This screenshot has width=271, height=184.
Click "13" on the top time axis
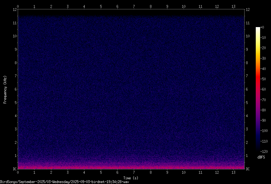(x=233, y=7)
